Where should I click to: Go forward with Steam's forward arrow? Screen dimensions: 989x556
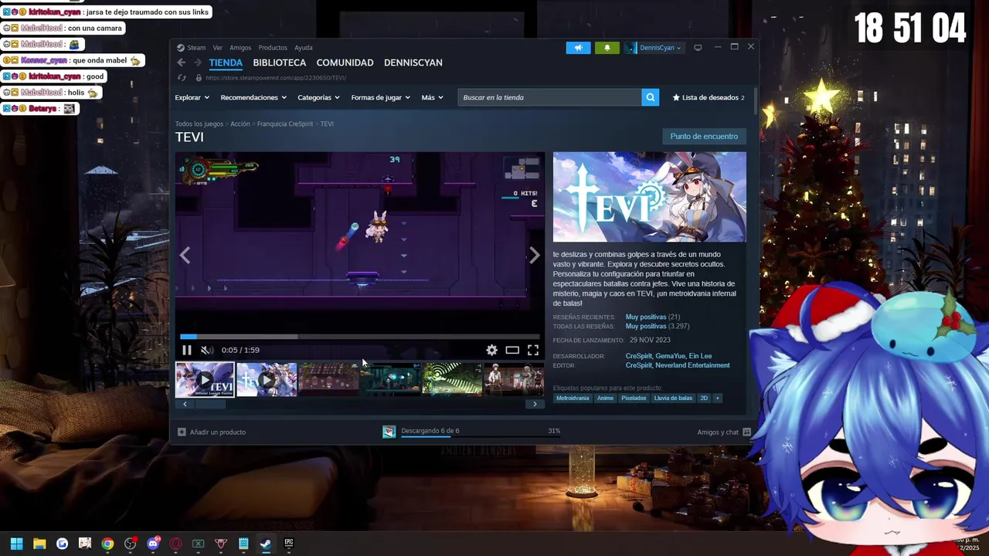click(197, 63)
